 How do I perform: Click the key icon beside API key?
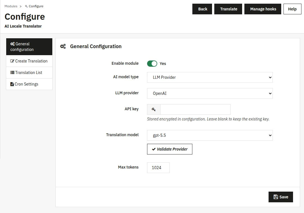(154, 109)
